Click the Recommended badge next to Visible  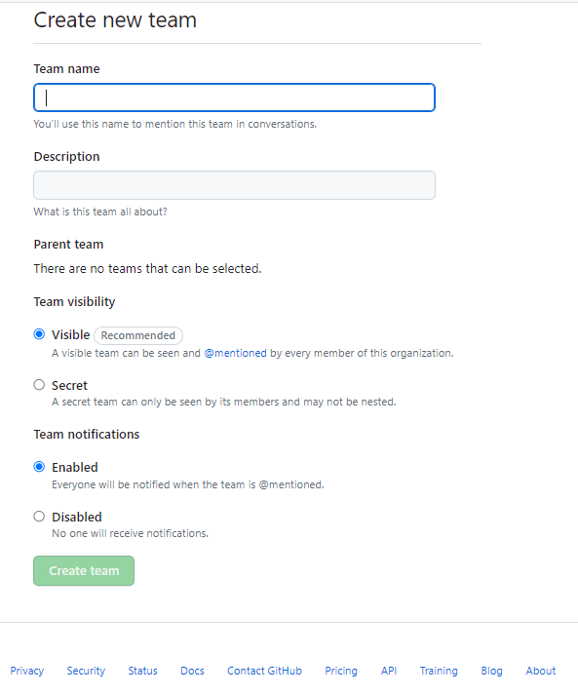(138, 335)
